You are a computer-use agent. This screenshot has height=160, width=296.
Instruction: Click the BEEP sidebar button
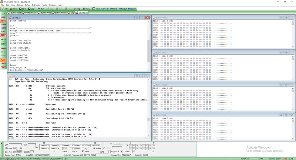(3, 35)
